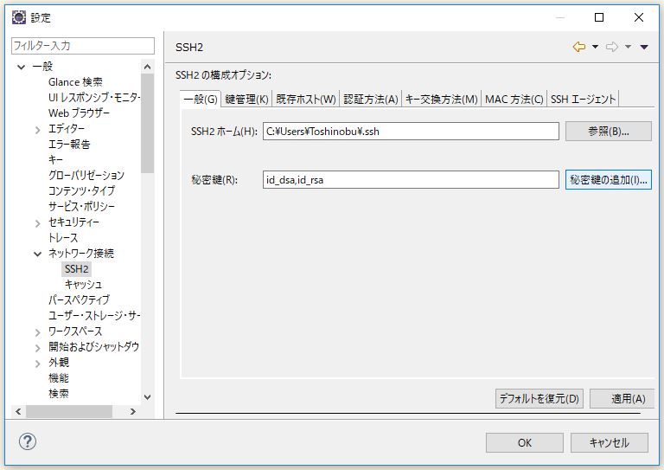Select エラー報告 in the tree
The image size is (664, 470).
[x=69, y=145]
